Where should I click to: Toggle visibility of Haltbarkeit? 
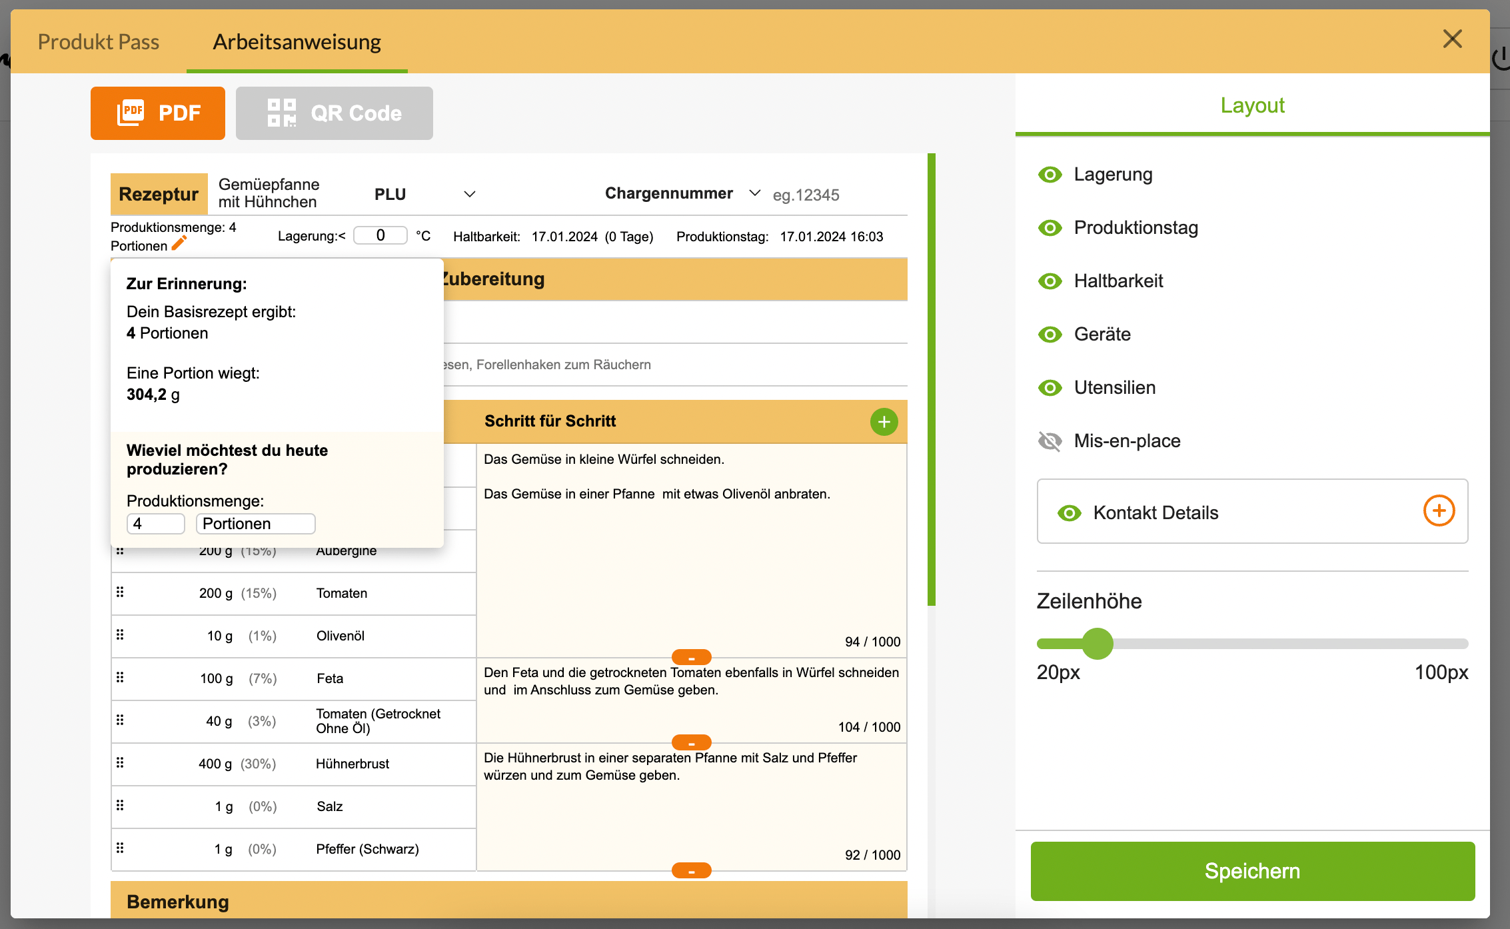click(x=1050, y=281)
